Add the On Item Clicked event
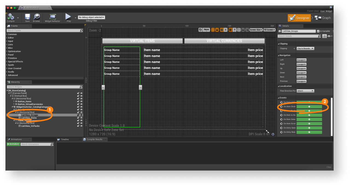Image resolution: width=350 pixels, height=187 pixels. pos(309,107)
